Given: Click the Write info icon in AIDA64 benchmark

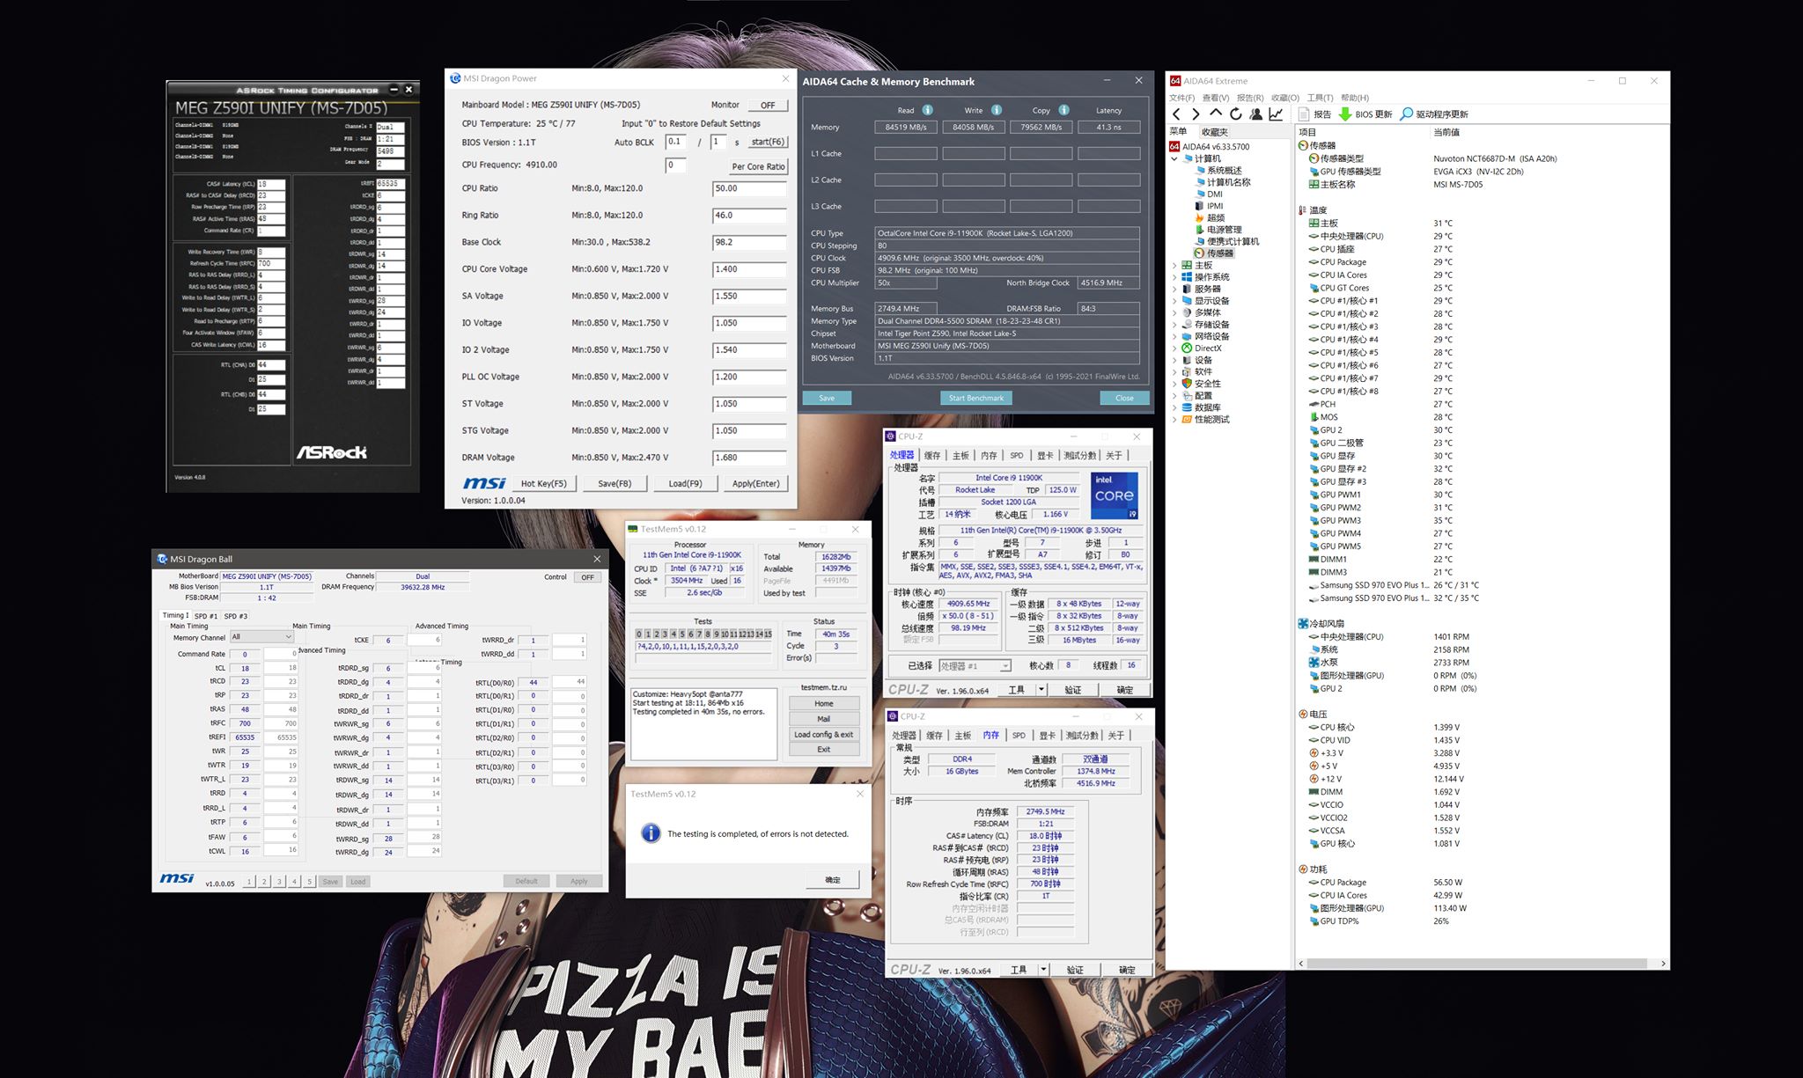Looking at the screenshot, I should [x=996, y=110].
